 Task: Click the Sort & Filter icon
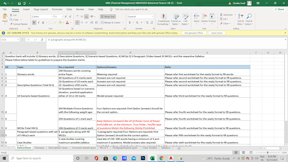tap(240, 16)
